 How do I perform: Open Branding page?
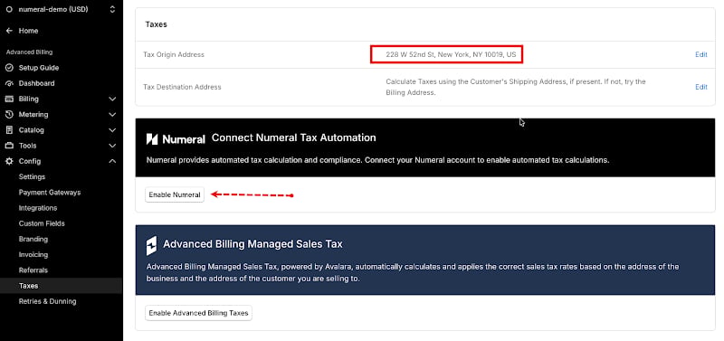coord(33,239)
